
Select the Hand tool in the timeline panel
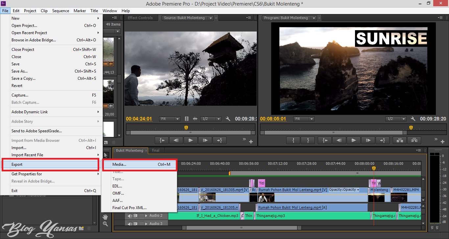105,216
